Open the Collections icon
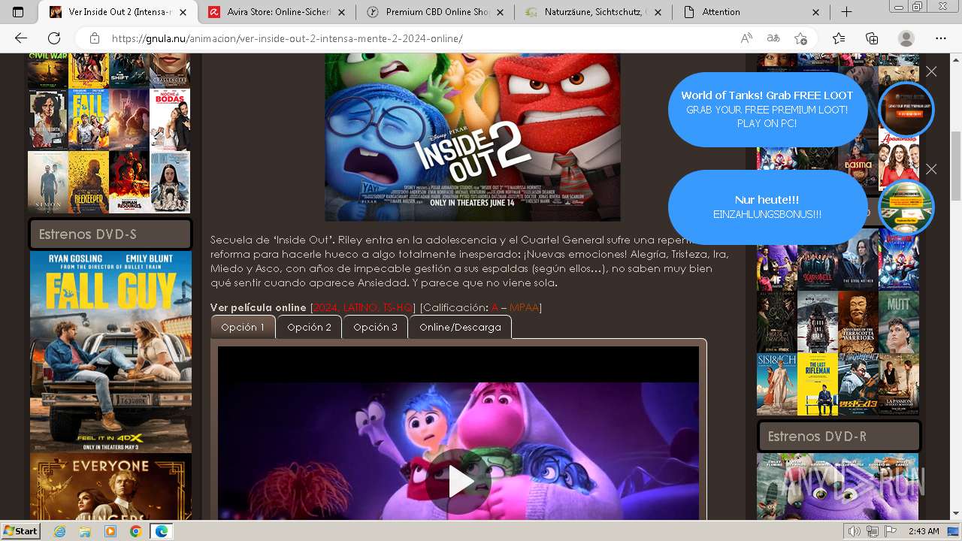Screen dimensions: 962x541 872,38
